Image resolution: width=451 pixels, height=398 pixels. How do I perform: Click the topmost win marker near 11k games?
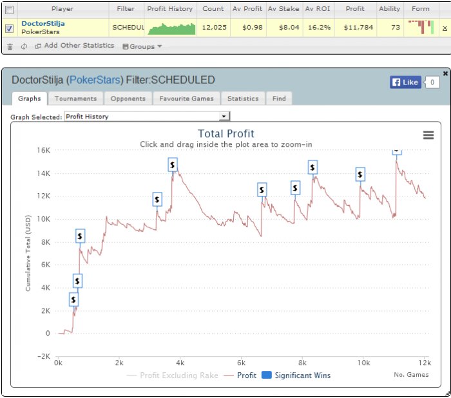[x=397, y=152]
